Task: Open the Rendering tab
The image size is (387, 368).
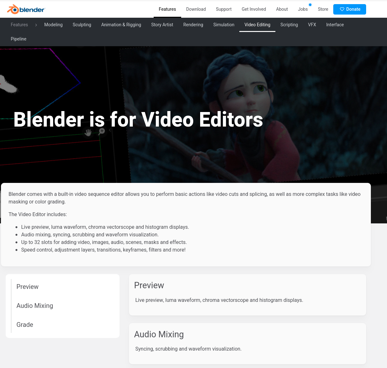Action: [x=193, y=25]
